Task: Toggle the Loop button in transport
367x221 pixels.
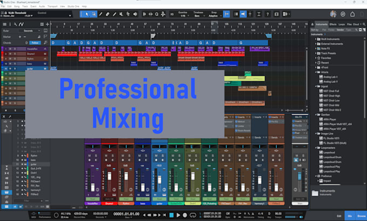Action: (193, 215)
